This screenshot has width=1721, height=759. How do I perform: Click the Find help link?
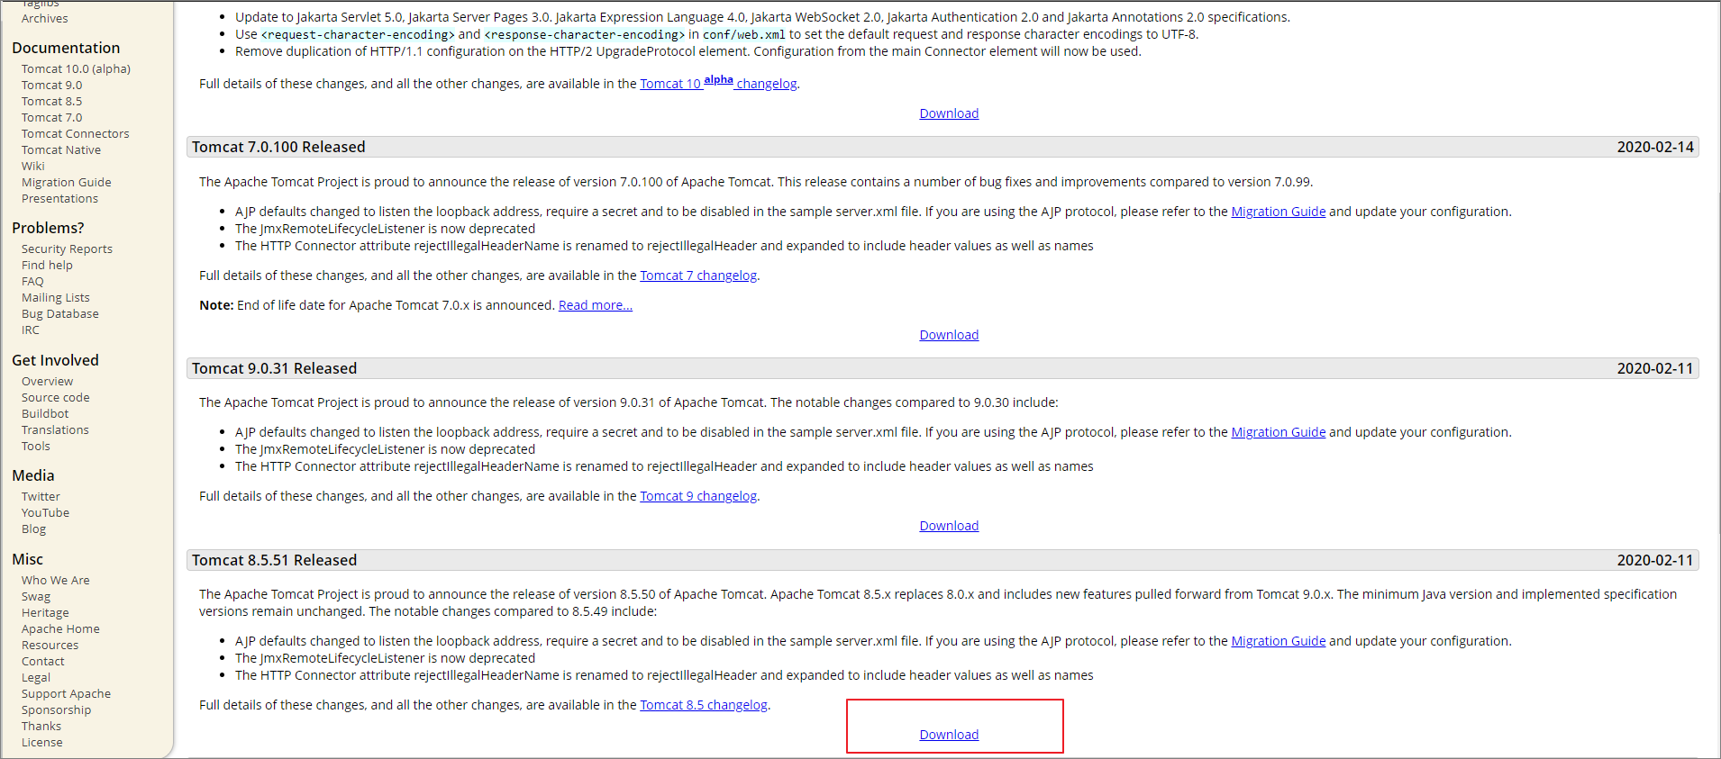click(47, 265)
